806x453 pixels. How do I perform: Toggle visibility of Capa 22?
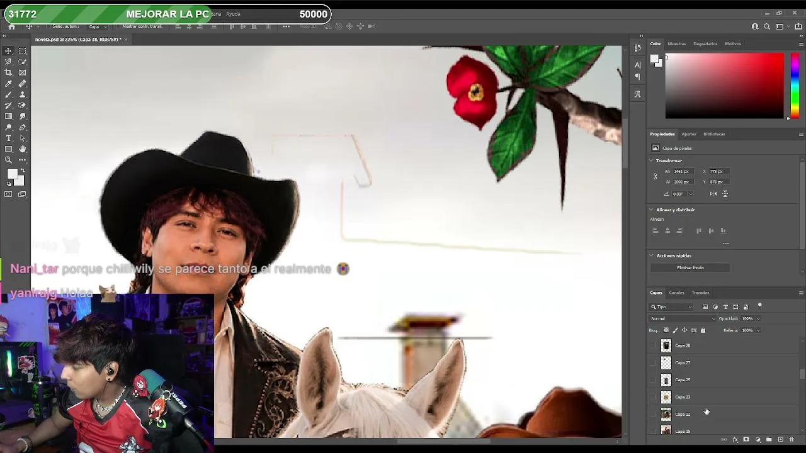pos(652,414)
